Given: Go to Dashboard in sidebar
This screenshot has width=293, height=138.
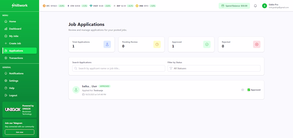Looking at the screenshot, I should (19, 29).
